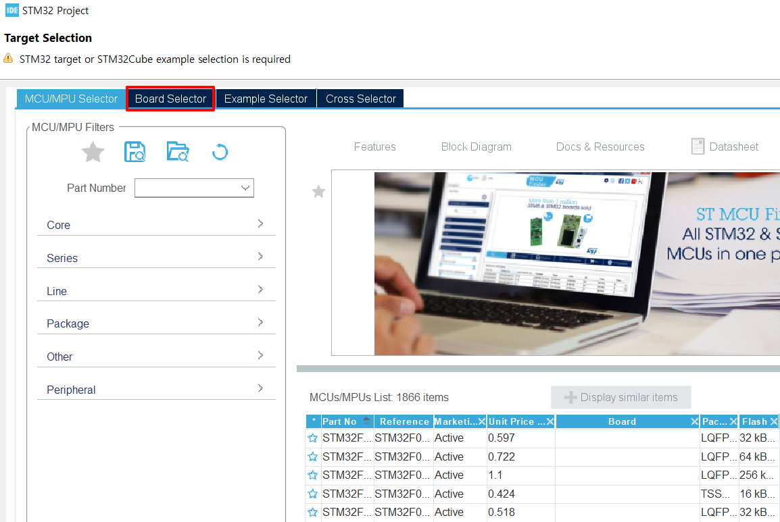Click the 0.597 unit price cell

[x=521, y=438]
